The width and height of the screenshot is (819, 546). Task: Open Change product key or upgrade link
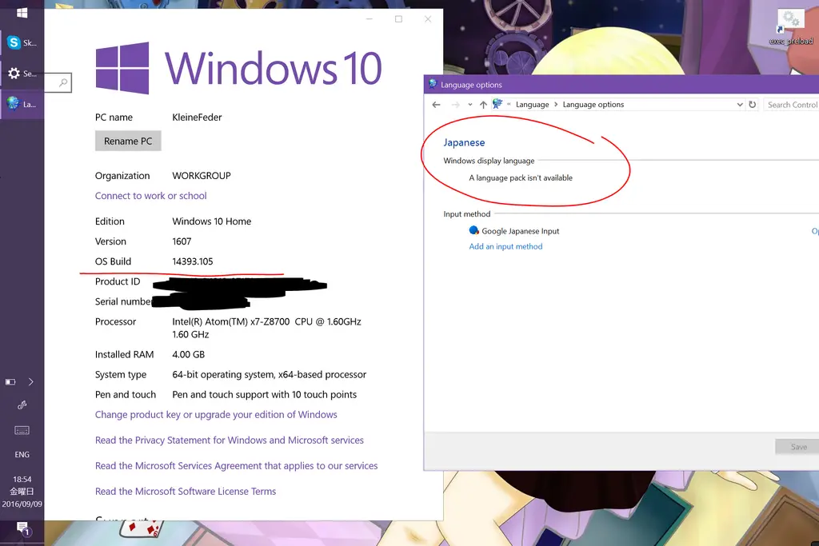216,414
